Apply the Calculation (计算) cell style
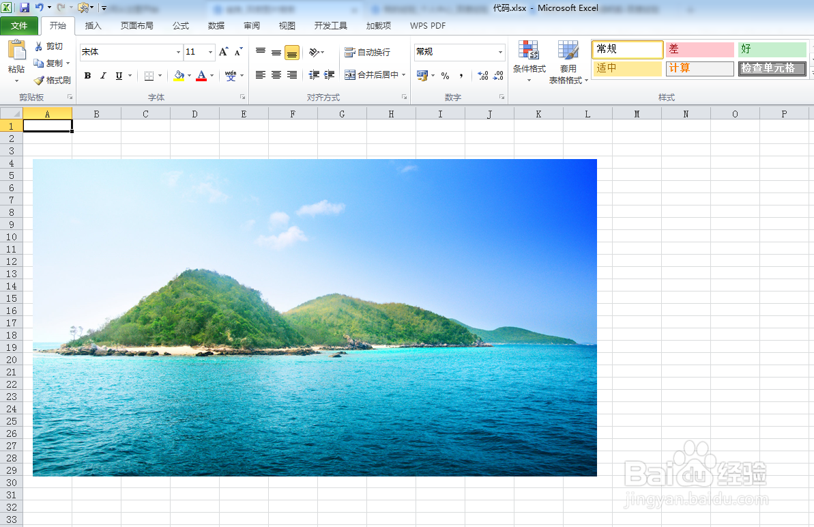The image size is (814, 527). point(700,68)
